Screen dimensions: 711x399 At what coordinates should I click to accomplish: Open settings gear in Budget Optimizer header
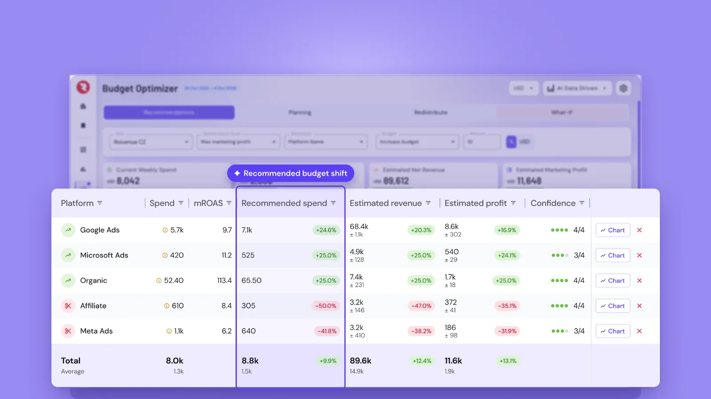click(x=623, y=88)
